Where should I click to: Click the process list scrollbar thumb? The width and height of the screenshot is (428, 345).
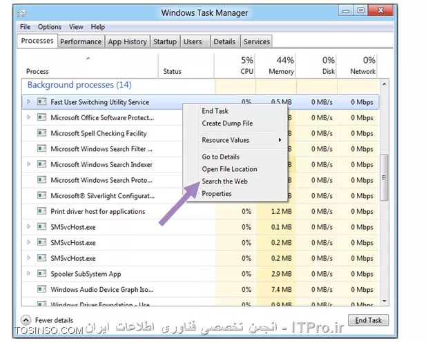[x=384, y=177]
